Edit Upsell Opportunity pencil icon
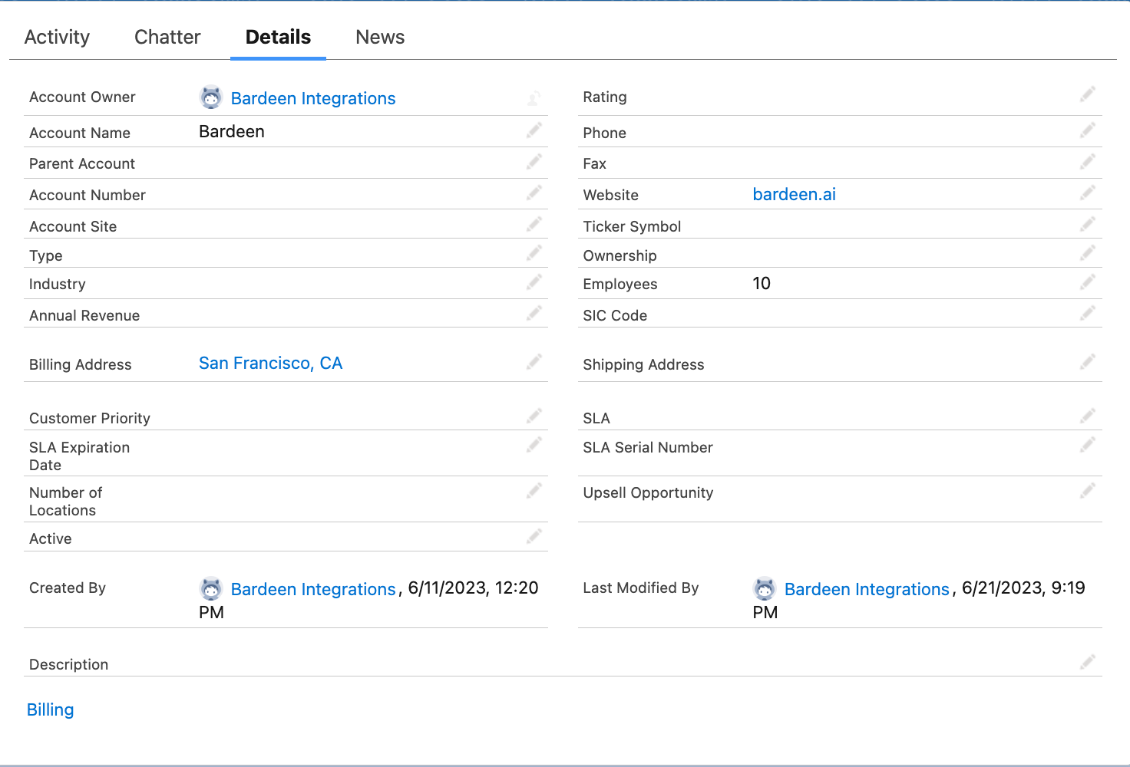This screenshot has width=1130, height=767. [x=1088, y=490]
